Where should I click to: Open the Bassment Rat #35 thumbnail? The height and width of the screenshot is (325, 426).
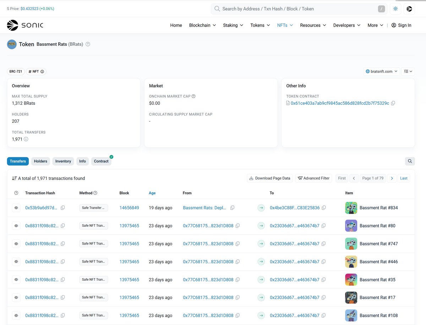[351, 280]
